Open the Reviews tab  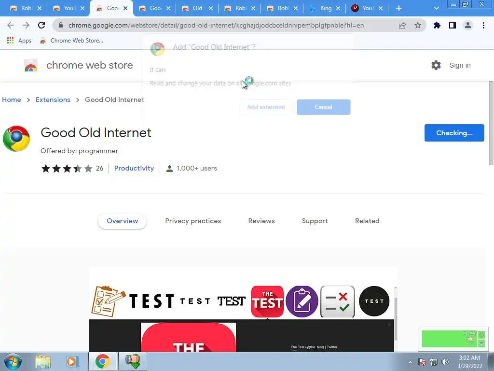pyautogui.click(x=261, y=221)
